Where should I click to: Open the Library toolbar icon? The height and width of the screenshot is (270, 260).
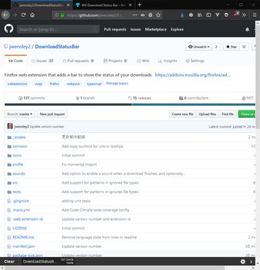[200, 15]
